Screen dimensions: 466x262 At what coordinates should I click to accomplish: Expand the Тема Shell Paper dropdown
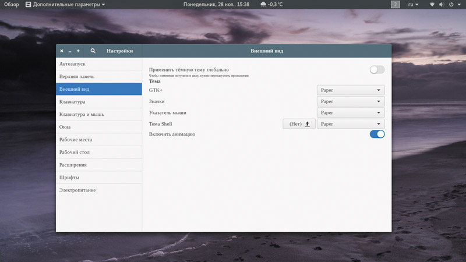pyautogui.click(x=351, y=124)
